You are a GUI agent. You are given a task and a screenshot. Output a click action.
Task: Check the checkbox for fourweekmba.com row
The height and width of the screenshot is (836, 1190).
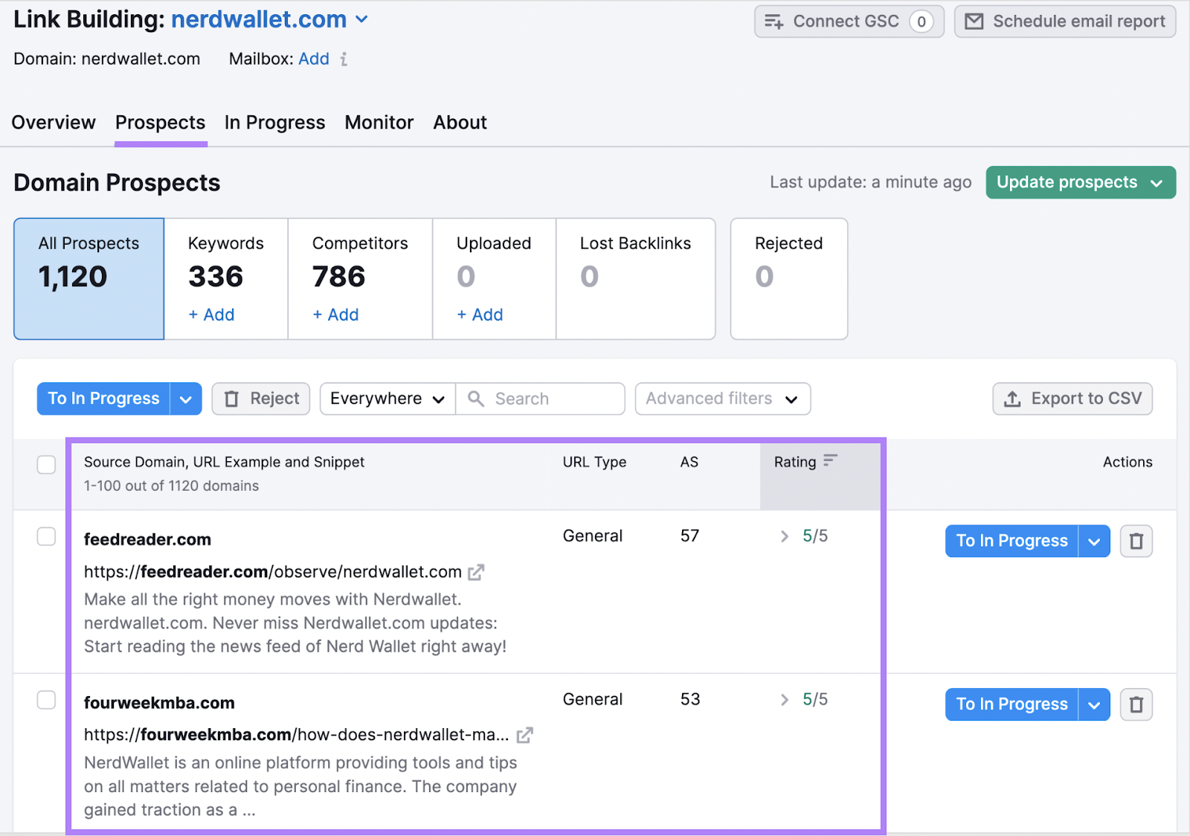(46, 700)
